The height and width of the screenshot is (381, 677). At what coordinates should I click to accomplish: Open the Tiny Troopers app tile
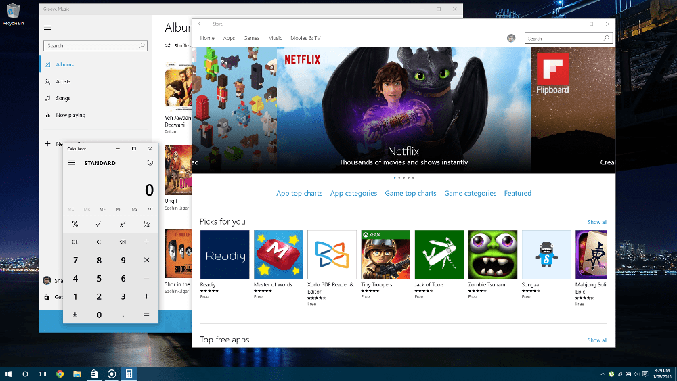[386, 254]
